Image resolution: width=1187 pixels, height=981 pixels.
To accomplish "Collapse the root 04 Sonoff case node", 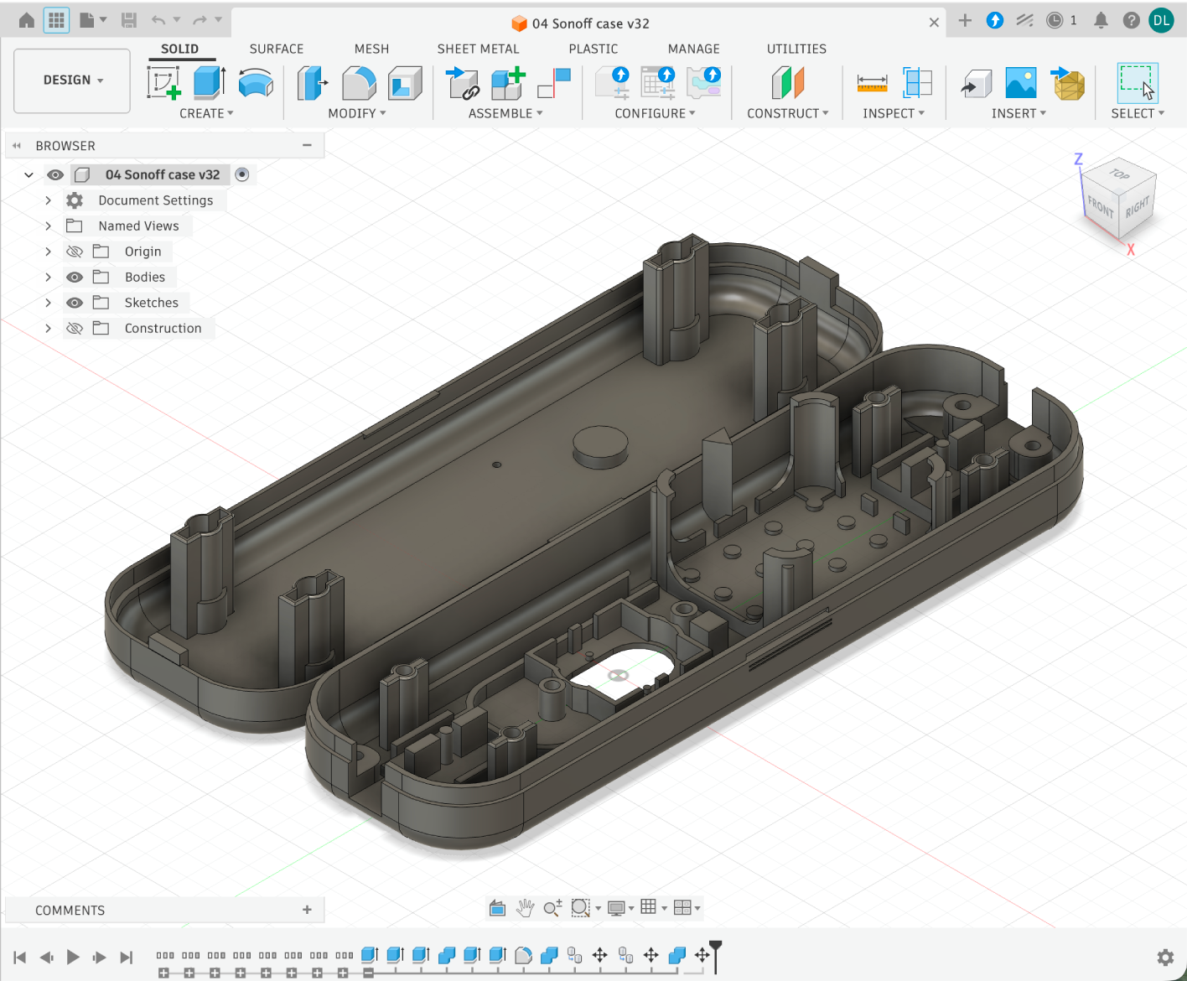I will click(29, 175).
